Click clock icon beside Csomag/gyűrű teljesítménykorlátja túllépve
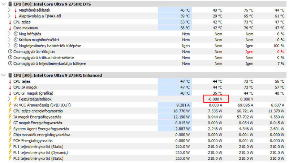The height and width of the screenshot is (163, 289). [10, 64]
